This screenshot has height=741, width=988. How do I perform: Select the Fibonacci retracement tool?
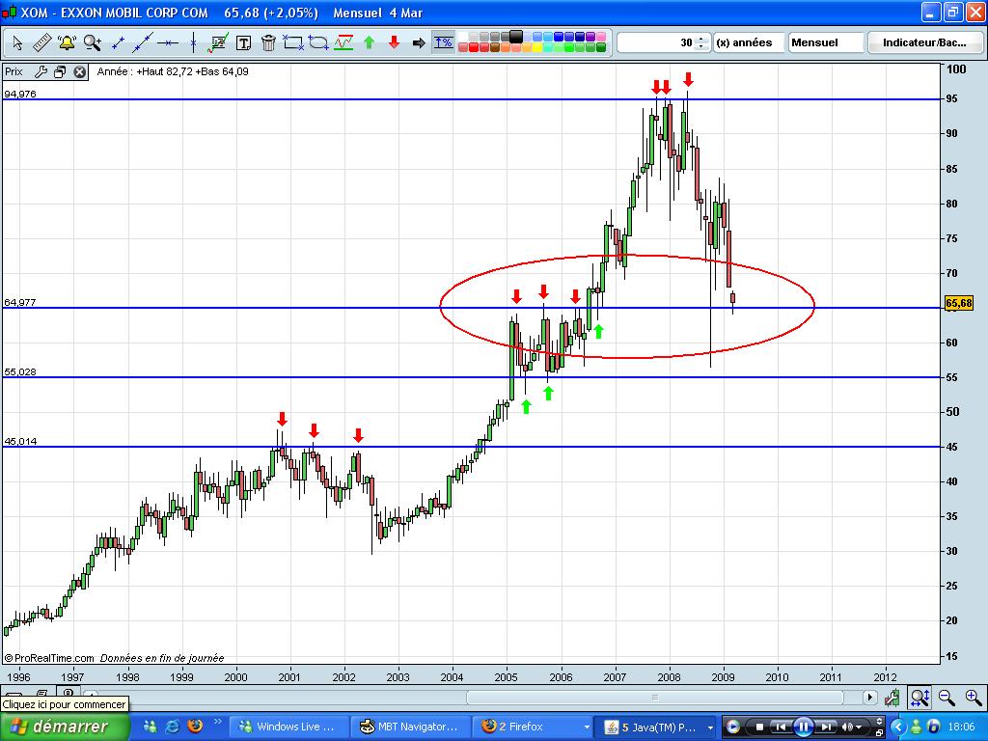click(218, 42)
